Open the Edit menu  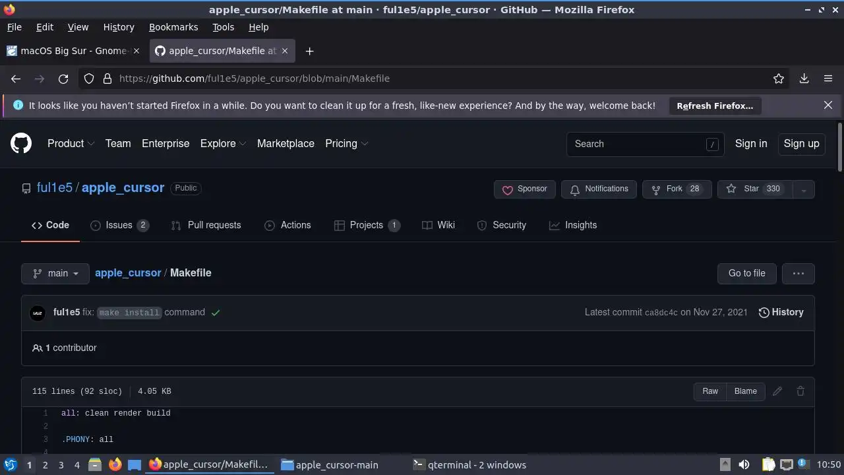pyautogui.click(x=45, y=27)
